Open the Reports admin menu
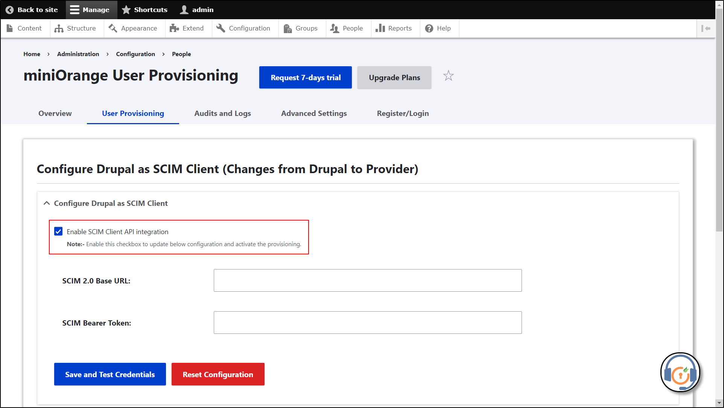This screenshot has height=408, width=724. point(395,28)
